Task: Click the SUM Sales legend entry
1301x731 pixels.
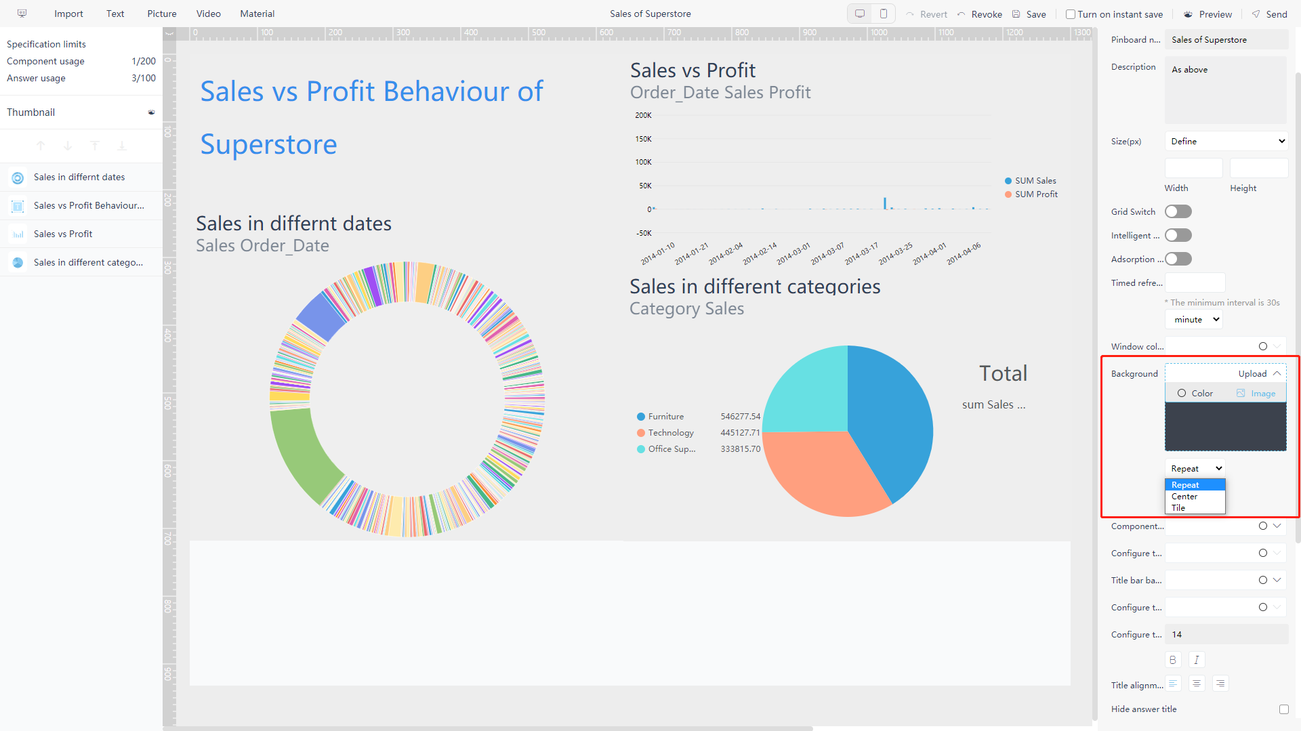Action: [x=1031, y=181]
